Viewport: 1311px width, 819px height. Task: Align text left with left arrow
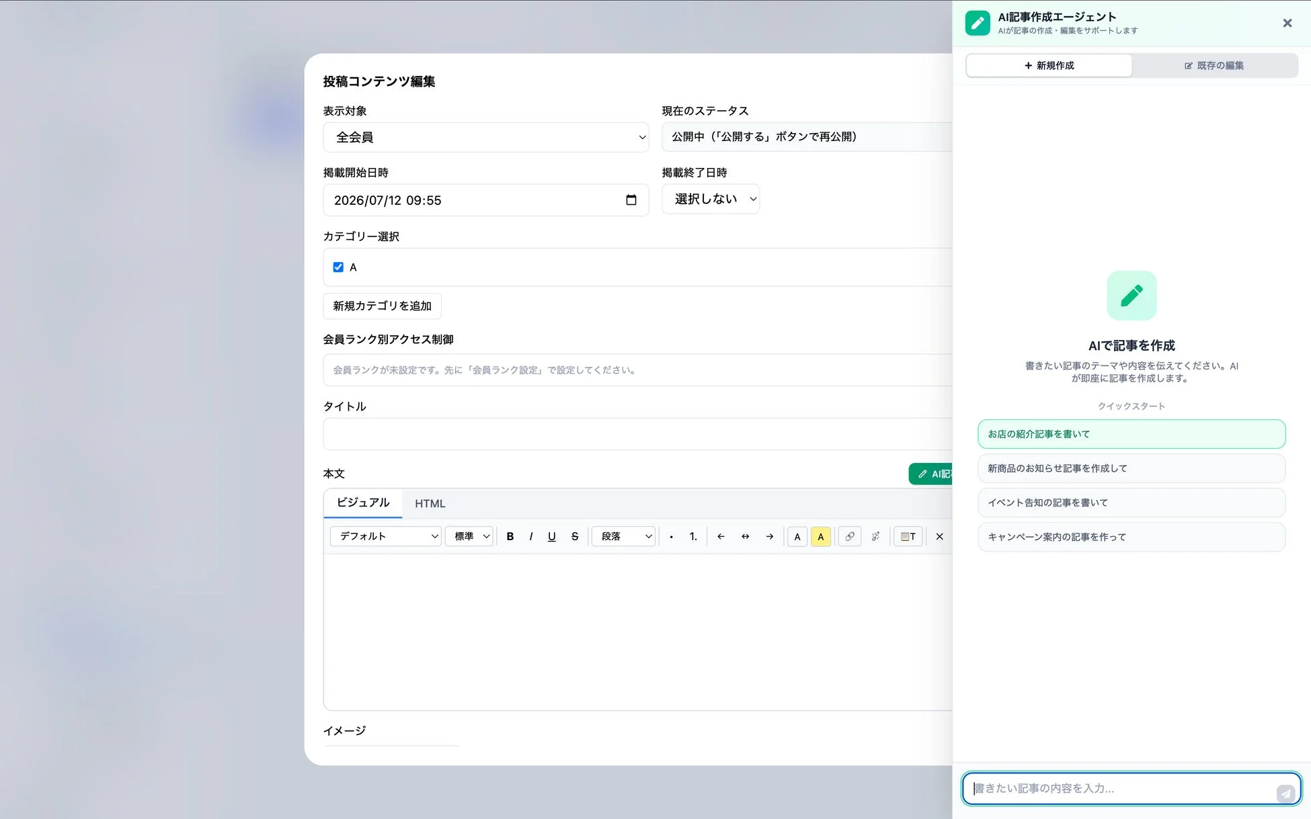[x=721, y=536]
